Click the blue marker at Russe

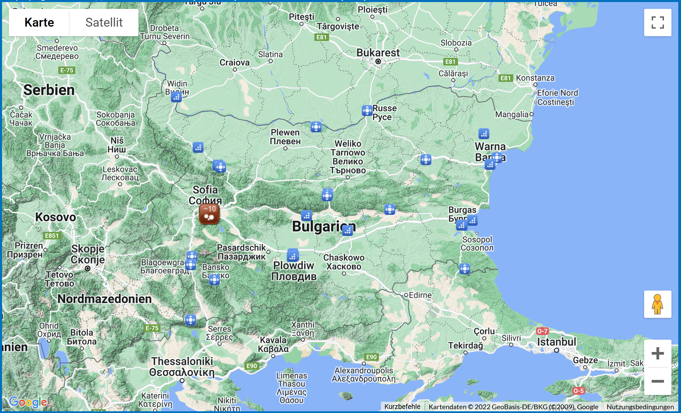[x=367, y=110]
